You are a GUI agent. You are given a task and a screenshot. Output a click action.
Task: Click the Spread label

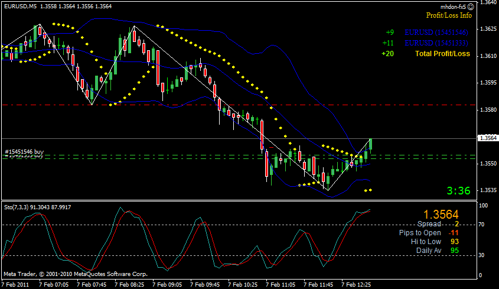[429, 223]
